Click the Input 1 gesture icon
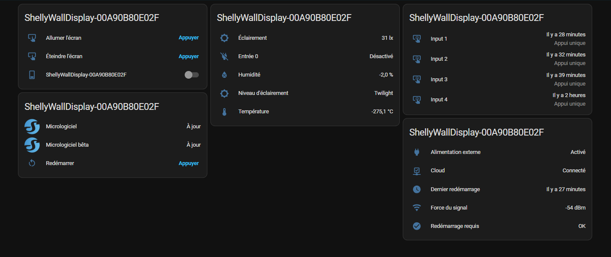Viewport: 611px width, 257px height. tap(416, 39)
